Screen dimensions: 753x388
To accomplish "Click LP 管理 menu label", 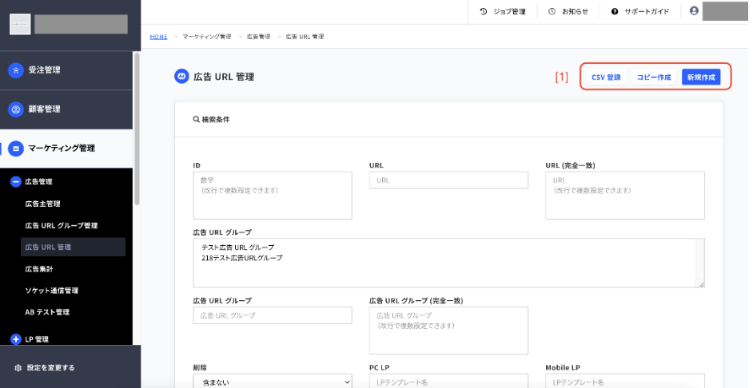I will (37, 339).
